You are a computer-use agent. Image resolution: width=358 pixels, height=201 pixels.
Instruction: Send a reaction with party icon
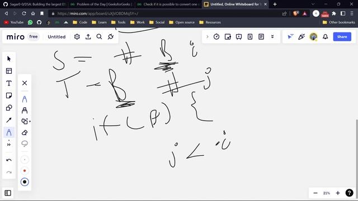point(302,37)
